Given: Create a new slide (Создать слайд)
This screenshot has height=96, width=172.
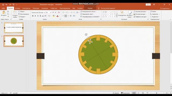Looking at the screenshot, I should coord(15,14).
